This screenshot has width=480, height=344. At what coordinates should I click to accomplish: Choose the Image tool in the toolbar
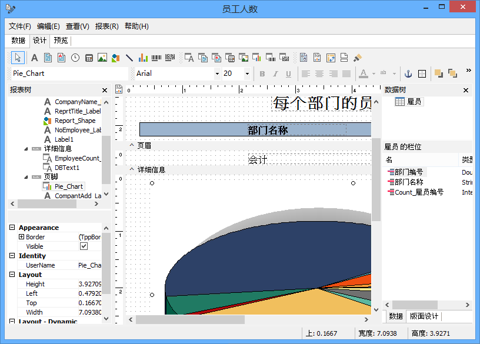[103, 57]
